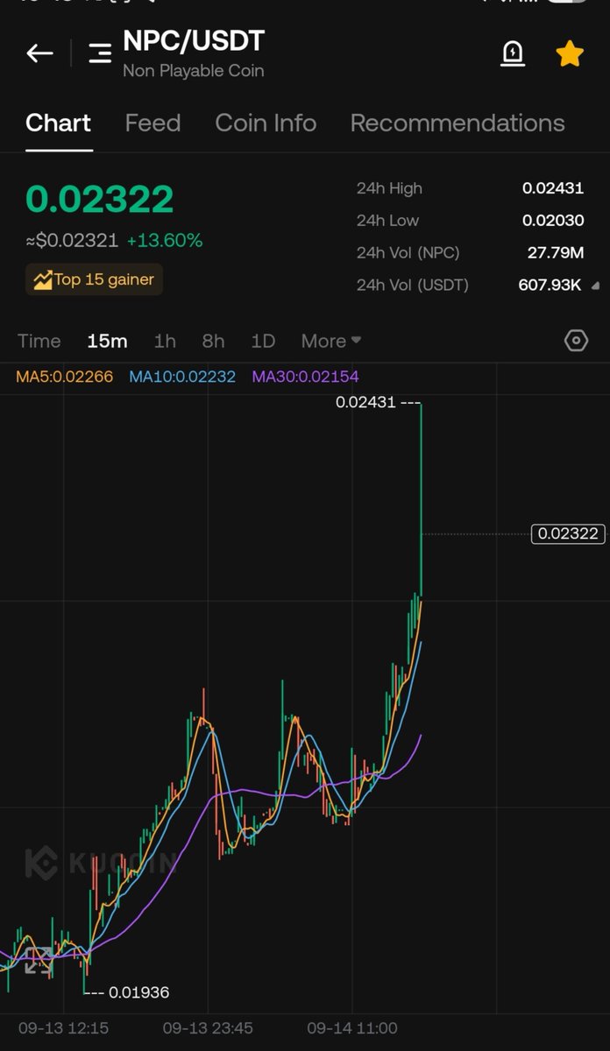Screen dimensions: 610x1051
Task: Tap the 09-13 23:45 time axis label
Action: click(208, 1027)
